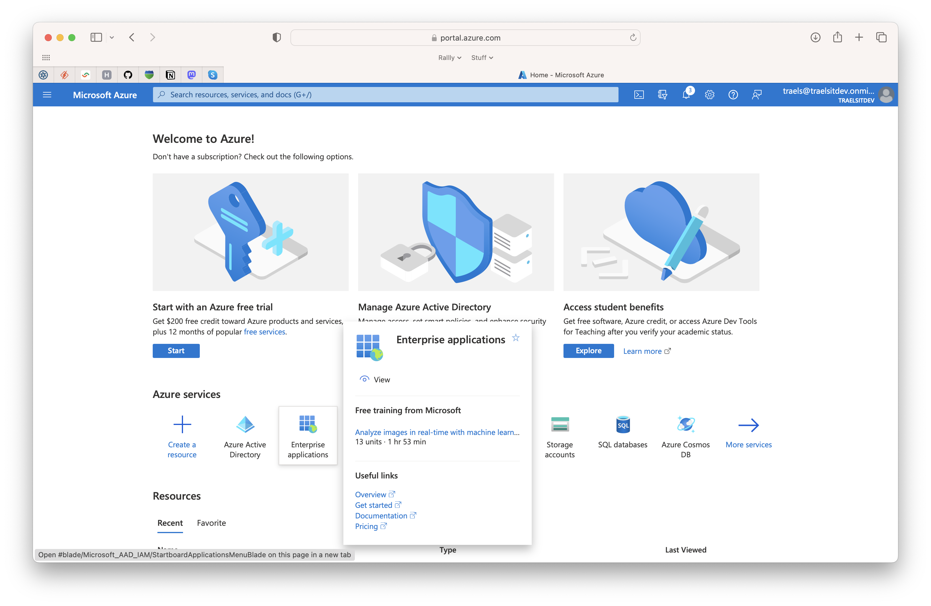Click the Start free trial button

(176, 351)
